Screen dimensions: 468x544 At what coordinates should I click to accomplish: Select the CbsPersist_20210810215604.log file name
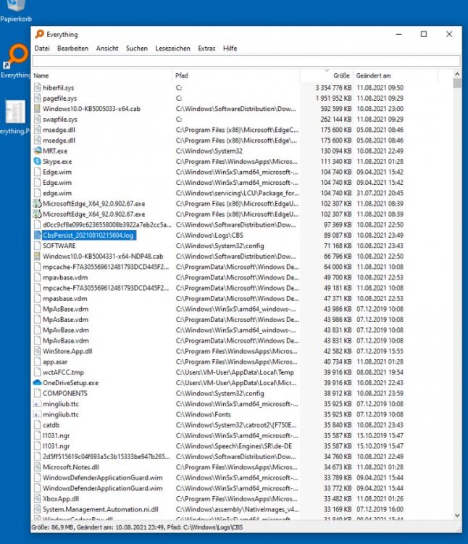point(88,235)
